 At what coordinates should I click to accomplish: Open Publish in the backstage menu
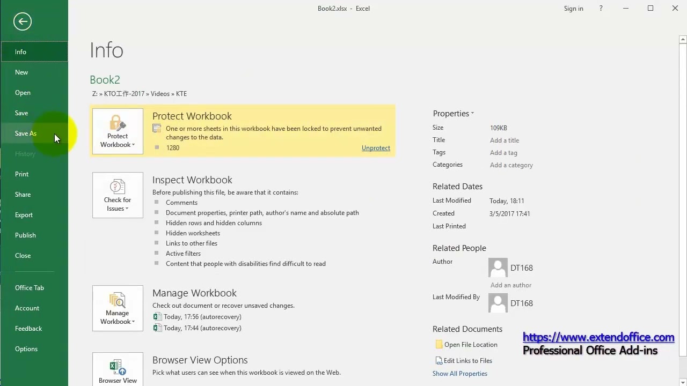coord(34,235)
